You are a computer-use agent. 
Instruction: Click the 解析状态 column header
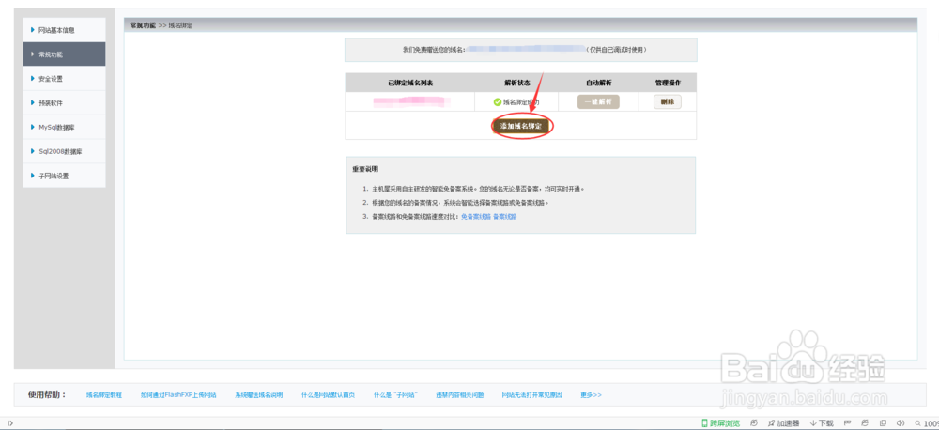(516, 83)
